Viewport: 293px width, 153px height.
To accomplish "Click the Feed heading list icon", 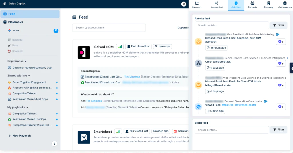I will 74,17.
